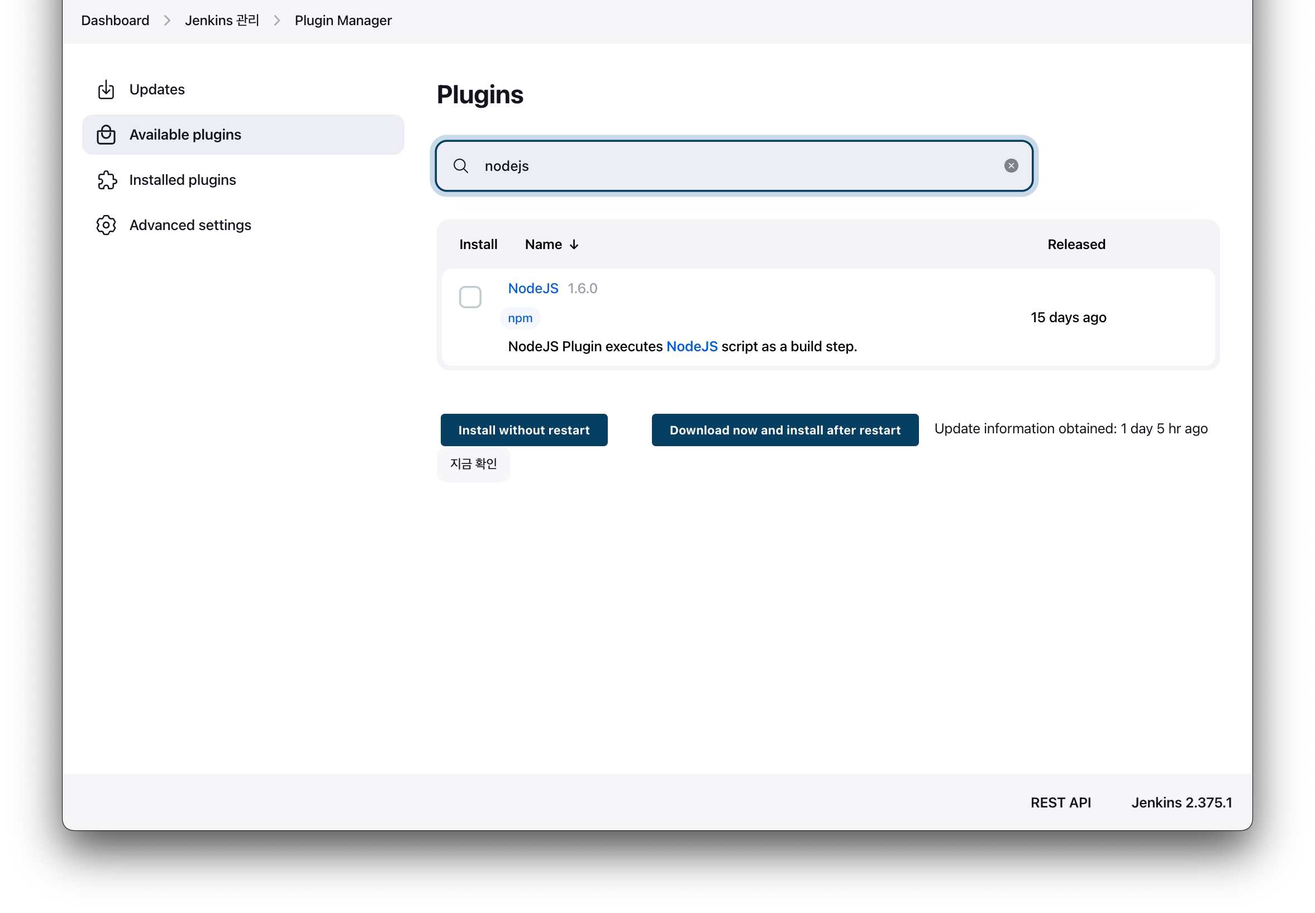Check the NodeJS plugin install checkbox
The height and width of the screenshot is (913, 1315).
[x=470, y=298]
